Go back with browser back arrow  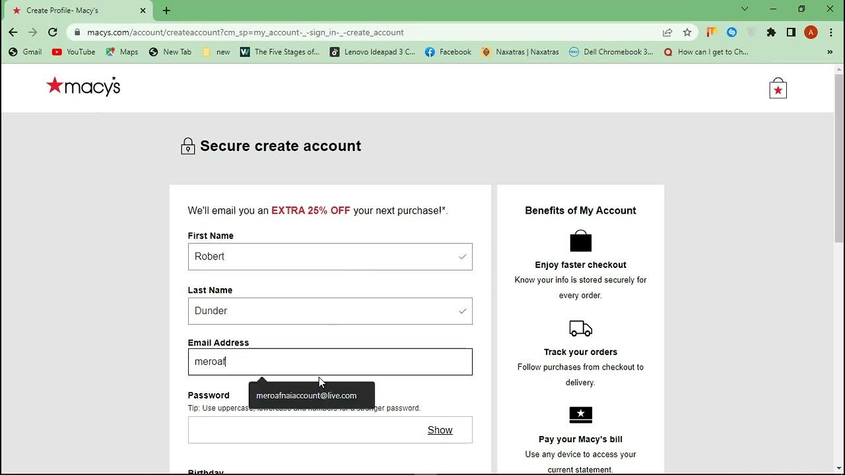13,32
